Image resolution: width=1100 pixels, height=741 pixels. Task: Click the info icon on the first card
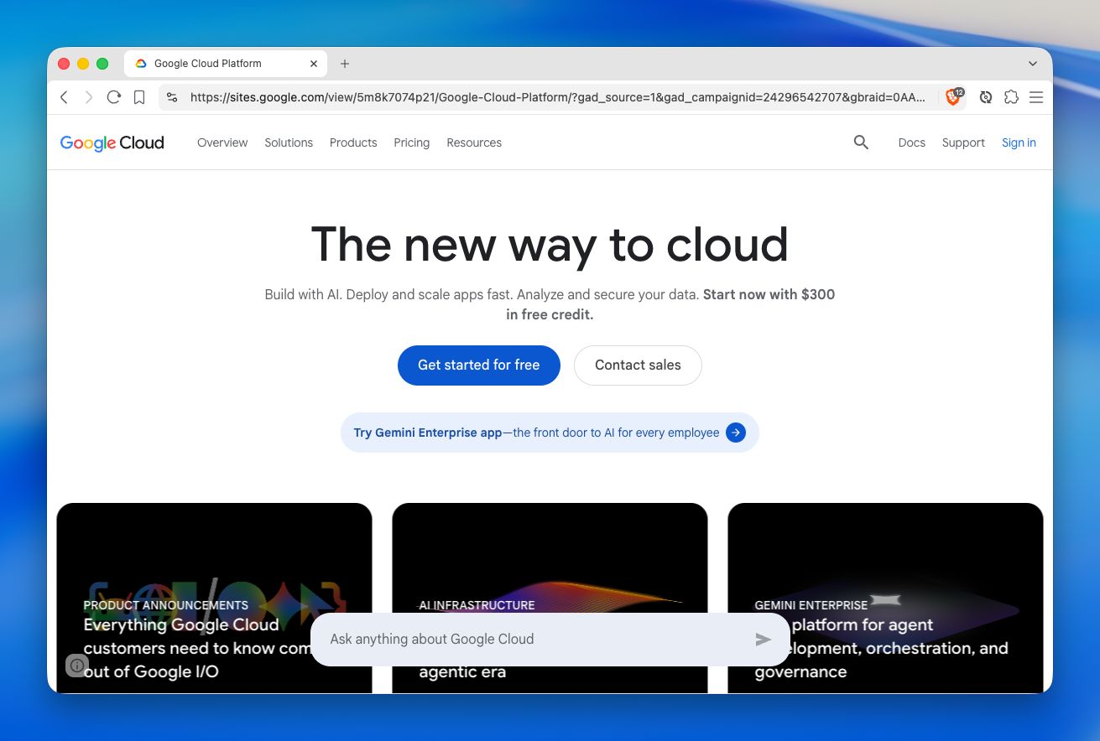click(77, 666)
